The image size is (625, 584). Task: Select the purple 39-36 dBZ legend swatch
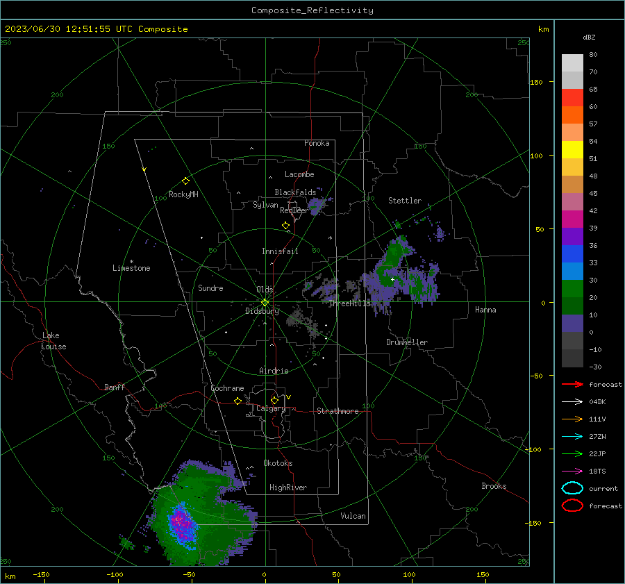572,236
